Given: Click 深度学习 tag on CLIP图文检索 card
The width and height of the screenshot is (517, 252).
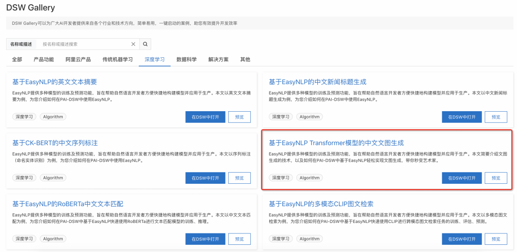Looking at the screenshot, I should pyautogui.click(x=281, y=239).
